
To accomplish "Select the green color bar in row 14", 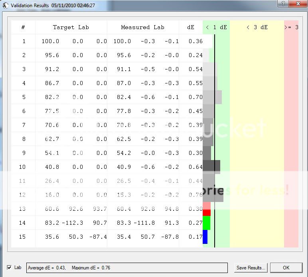I will (x=206, y=223).
